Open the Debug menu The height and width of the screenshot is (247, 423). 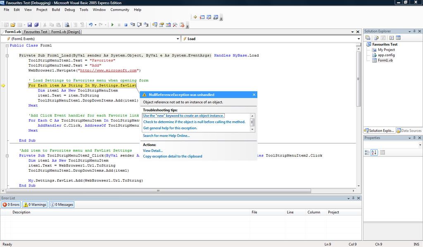(69, 10)
